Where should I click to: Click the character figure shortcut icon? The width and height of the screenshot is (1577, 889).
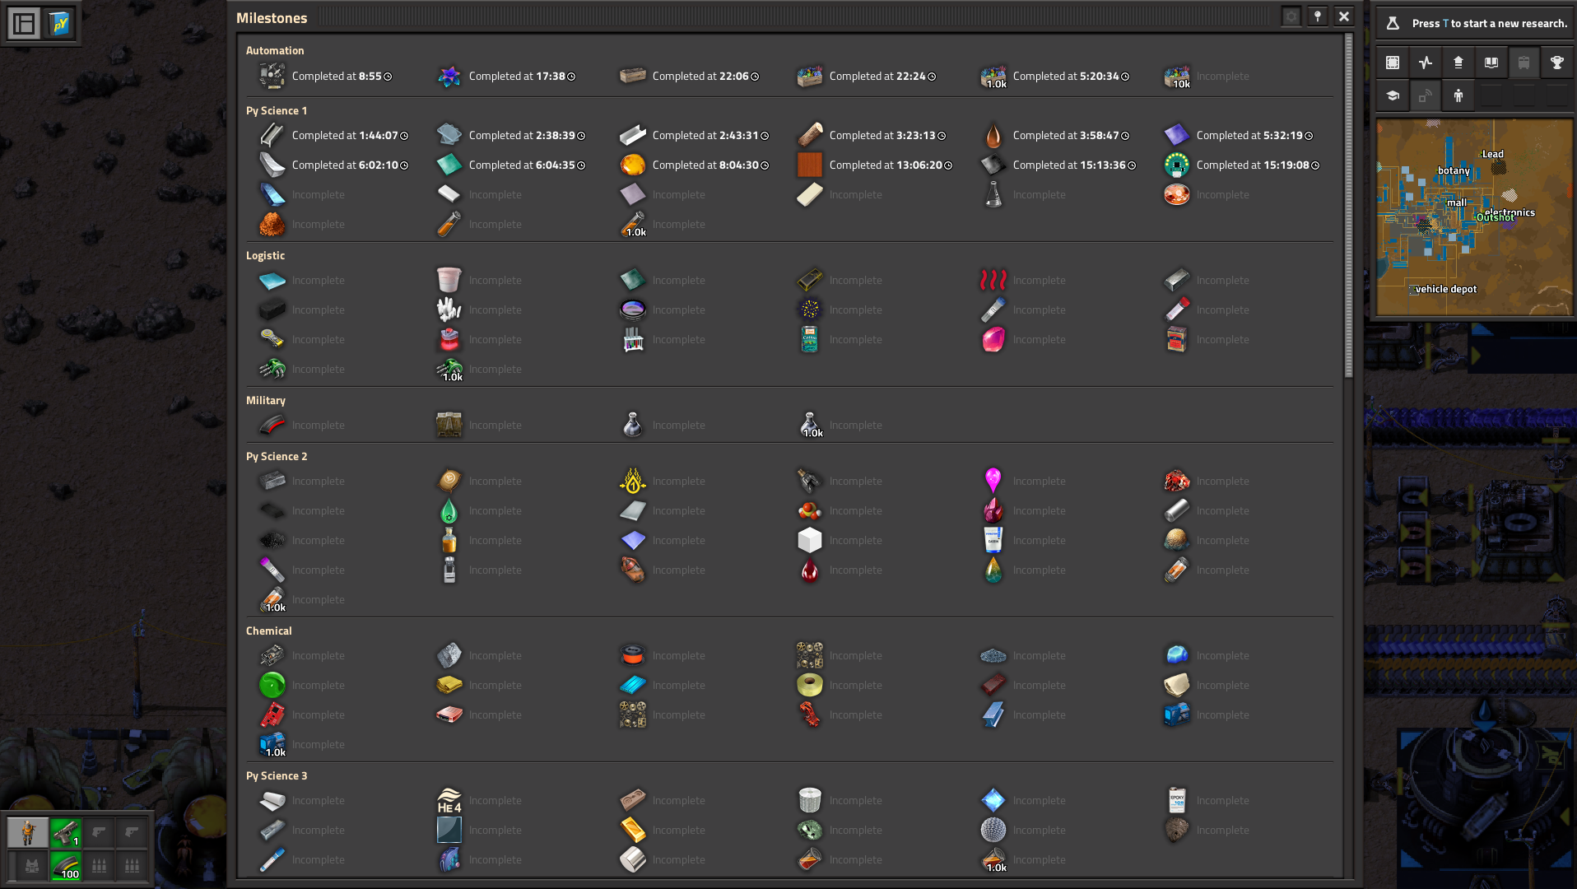click(1458, 95)
